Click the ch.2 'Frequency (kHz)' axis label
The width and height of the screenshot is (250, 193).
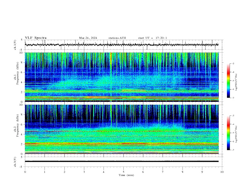18,126
